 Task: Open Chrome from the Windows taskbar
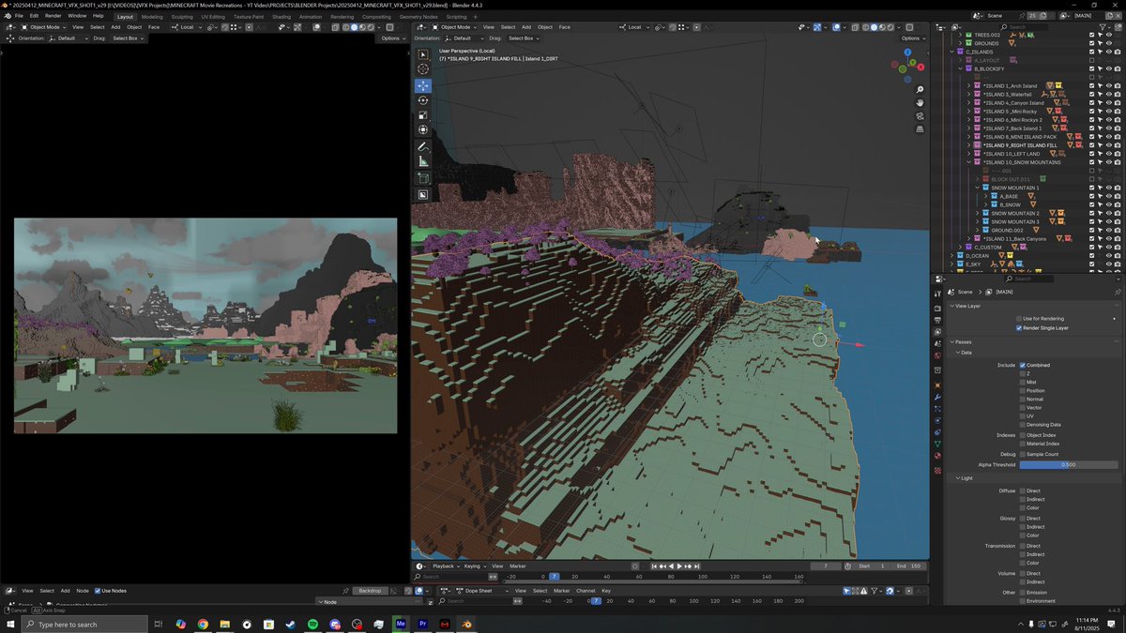[x=203, y=624]
